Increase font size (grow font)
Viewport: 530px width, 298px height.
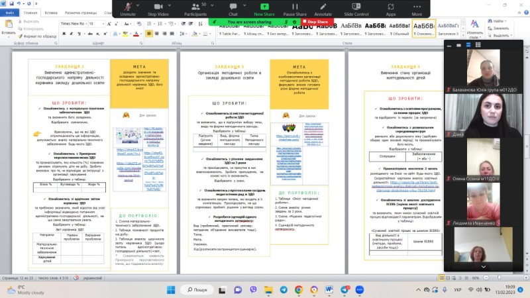(x=109, y=24)
